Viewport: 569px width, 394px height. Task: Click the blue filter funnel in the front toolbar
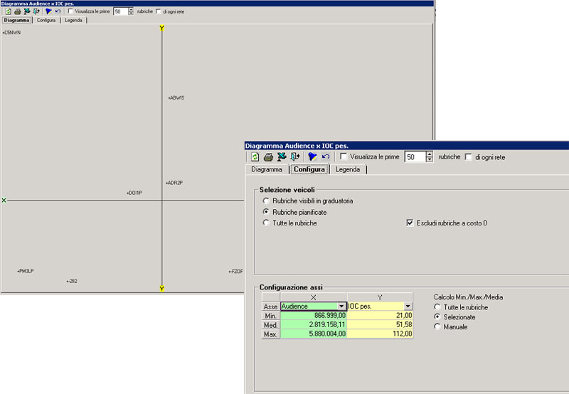(x=312, y=156)
